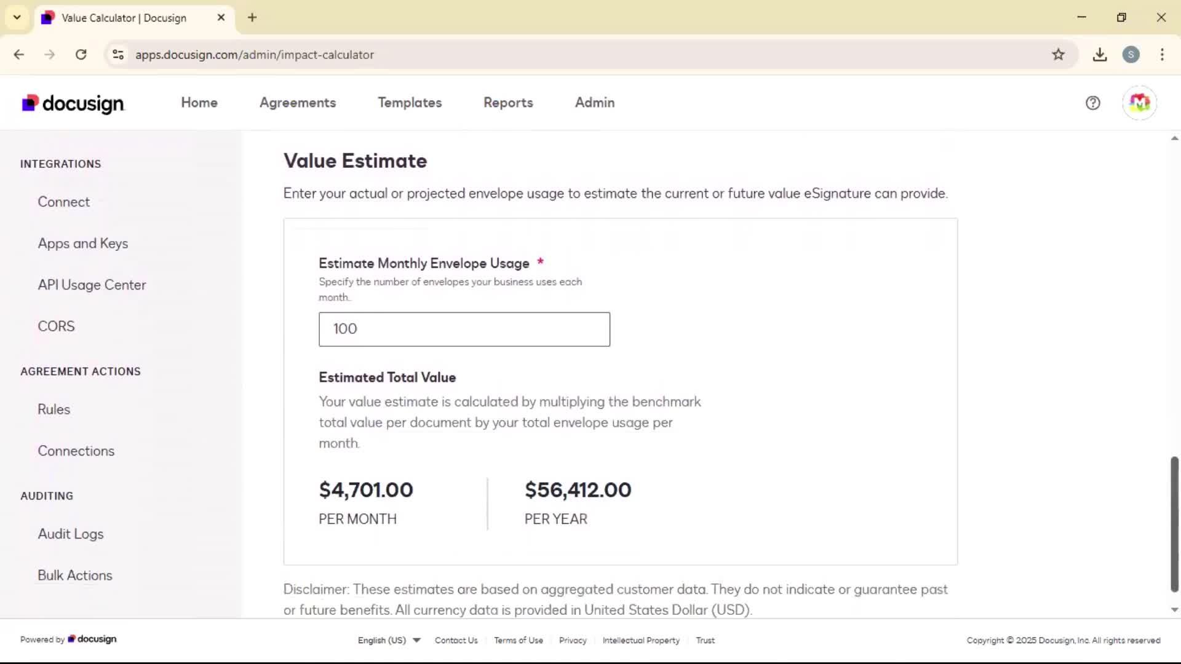The height and width of the screenshot is (664, 1181).
Task: Click the $4,701.00 per month value
Action: pos(366,490)
